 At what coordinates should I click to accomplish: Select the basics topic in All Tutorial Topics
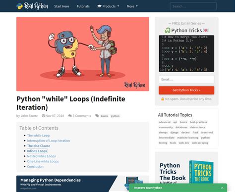(x=183, y=122)
